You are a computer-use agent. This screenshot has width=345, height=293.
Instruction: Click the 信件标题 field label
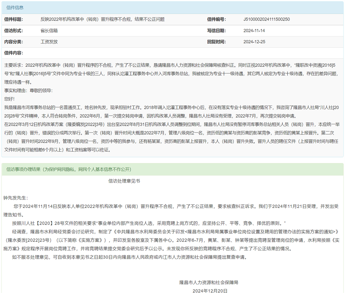click(14, 19)
